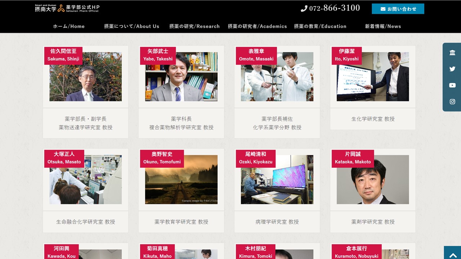
Task: Click text 生命融合化学研究室 教授
Action: click(x=86, y=222)
